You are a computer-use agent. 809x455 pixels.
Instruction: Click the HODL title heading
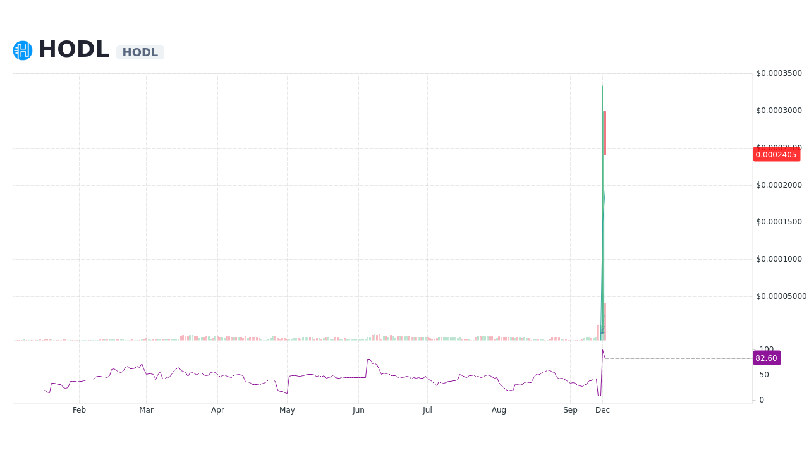click(x=73, y=49)
